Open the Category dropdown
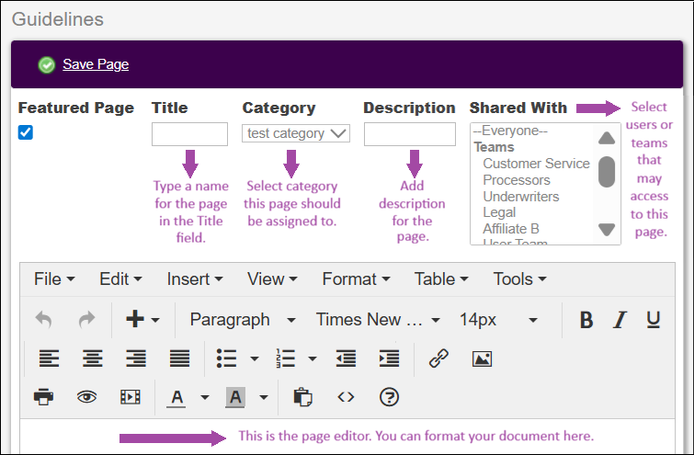Image resolution: width=694 pixels, height=455 pixels. click(x=296, y=133)
